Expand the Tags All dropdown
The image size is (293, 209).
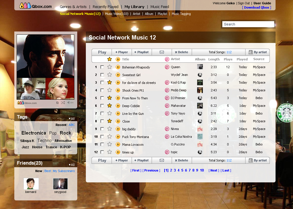[x=72, y=119]
